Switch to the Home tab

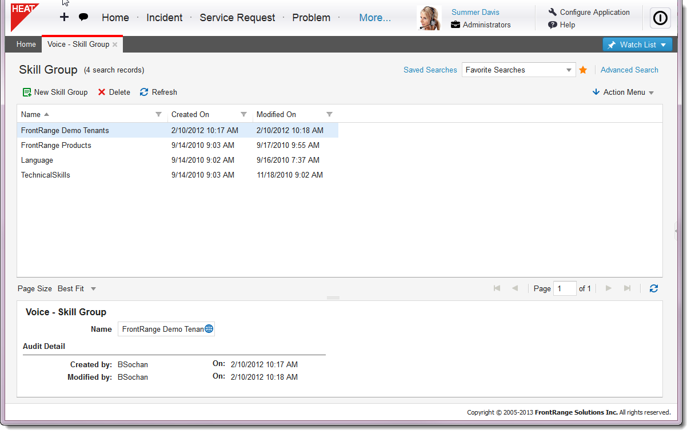(x=26, y=45)
